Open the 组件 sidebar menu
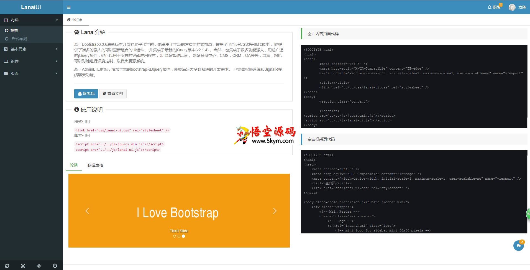The width and height of the screenshot is (530, 270). 31,61
